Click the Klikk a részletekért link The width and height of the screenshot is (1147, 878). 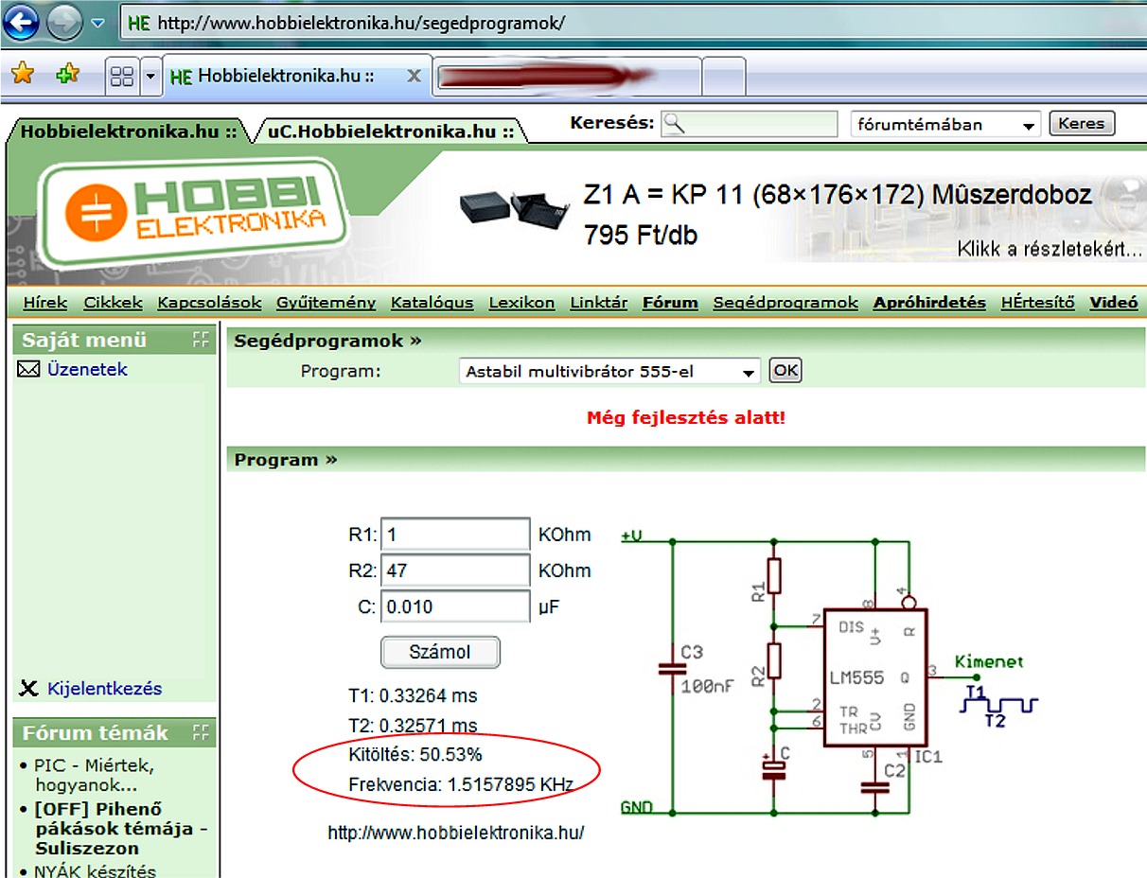1050,250
